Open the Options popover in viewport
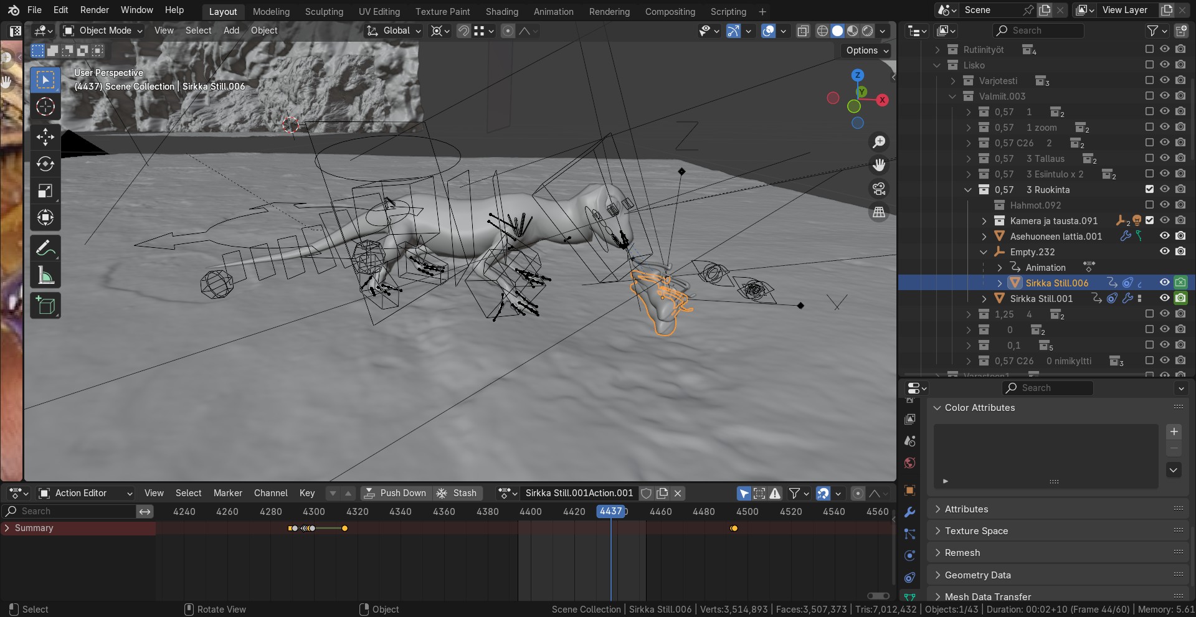This screenshot has height=617, width=1196. click(x=867, y=50)
